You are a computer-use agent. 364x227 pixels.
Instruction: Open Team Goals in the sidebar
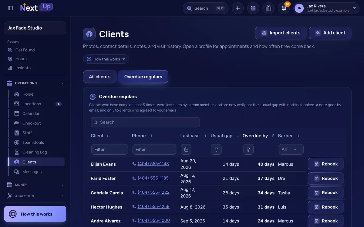tap(36, 143)
